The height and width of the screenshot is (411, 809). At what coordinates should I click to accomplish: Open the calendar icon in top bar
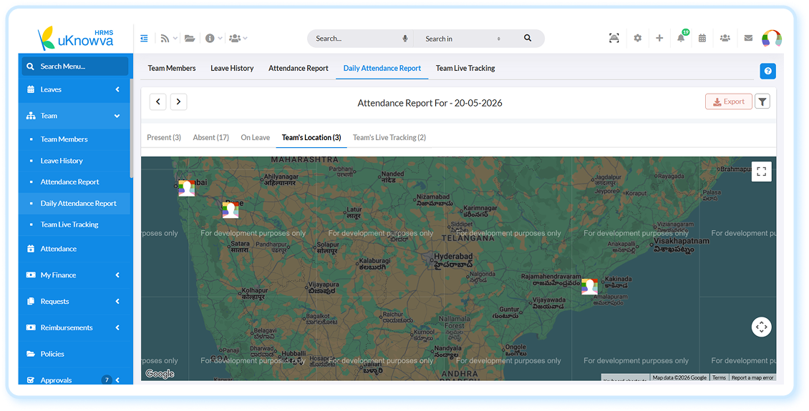(x=702, y=38)
